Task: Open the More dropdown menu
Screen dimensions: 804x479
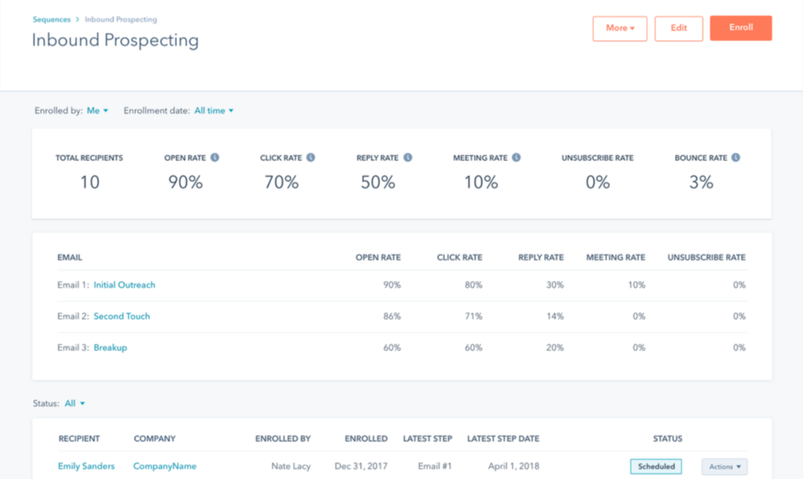Action: 620,28
